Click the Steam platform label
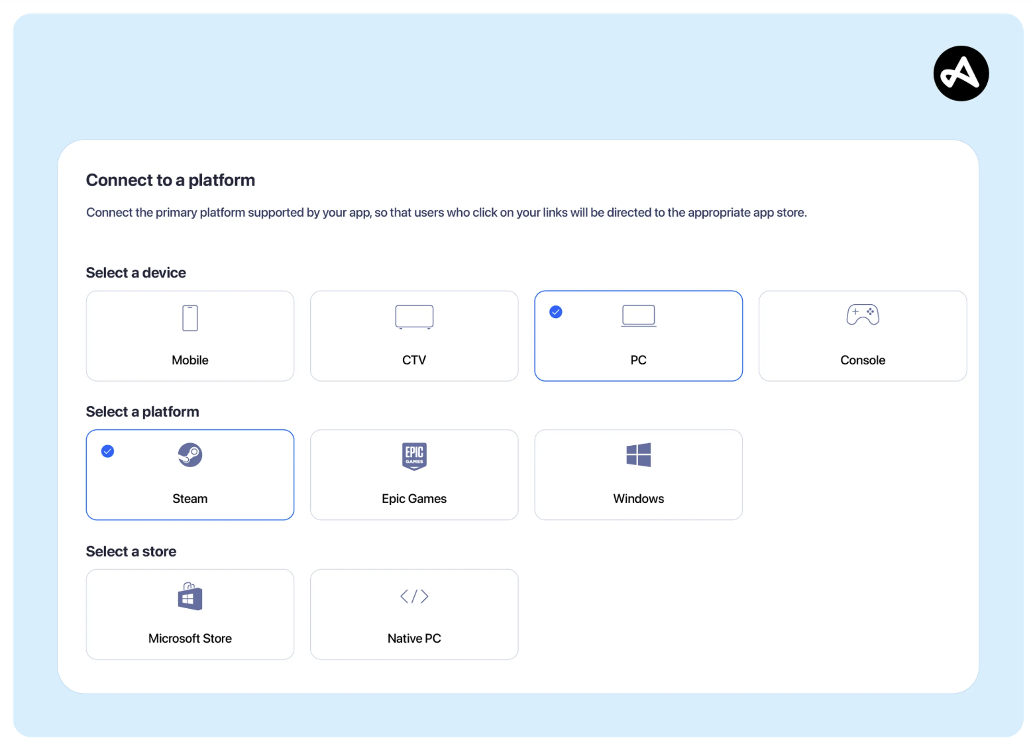 coord(190,499)
